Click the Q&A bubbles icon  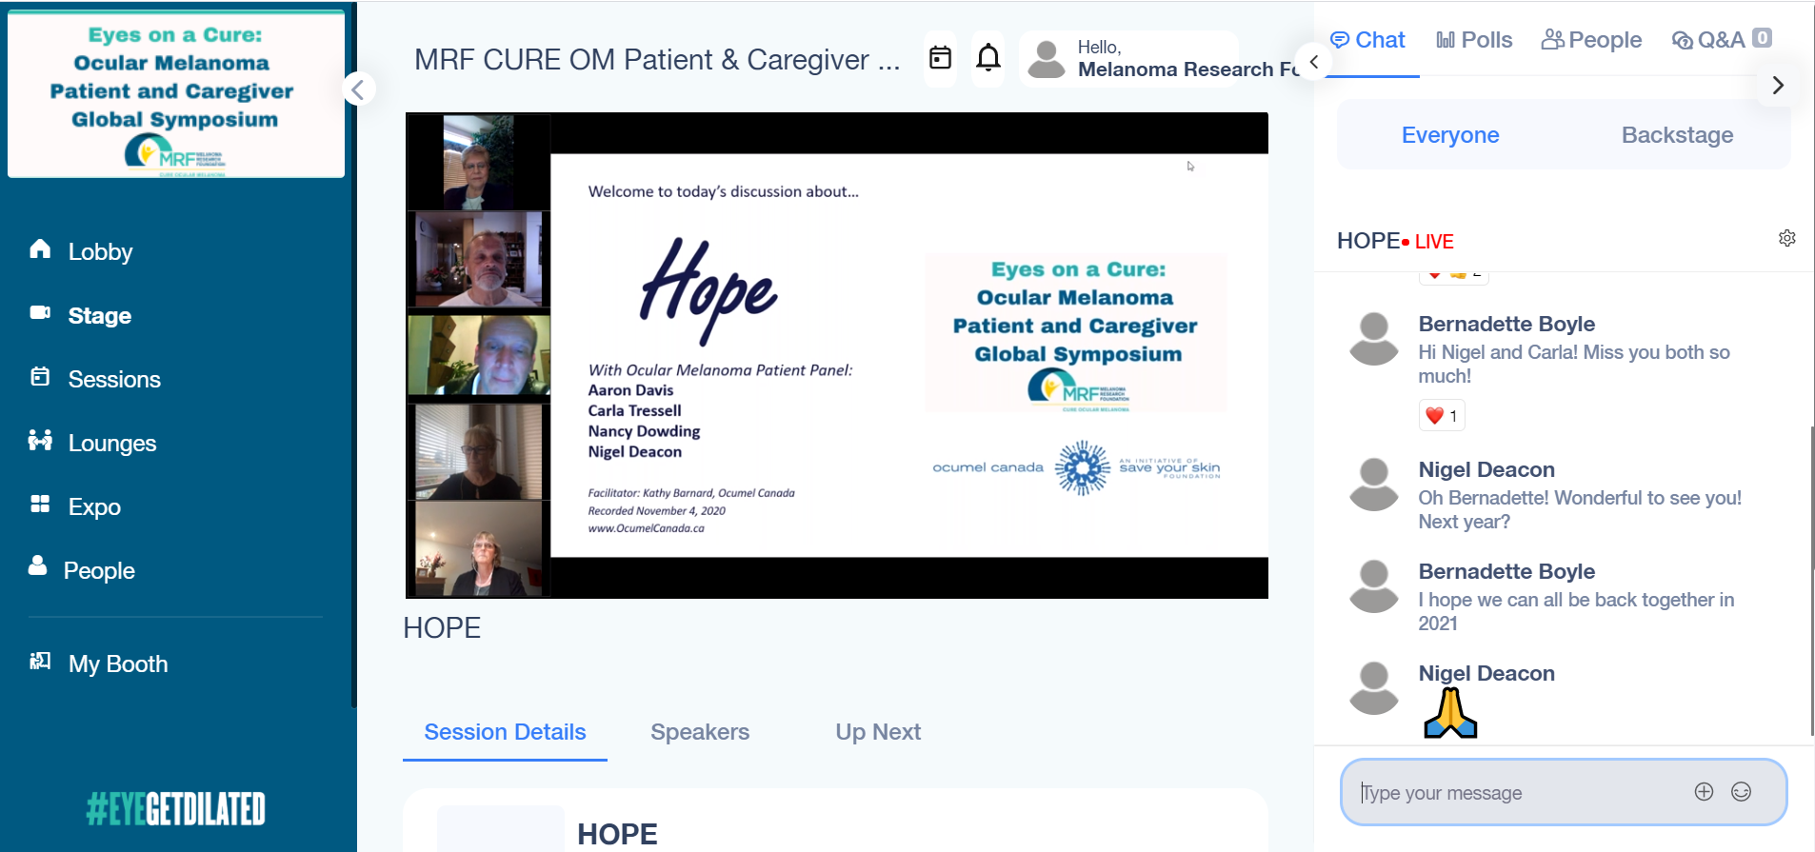pyautogui.click(x=1683, y=40)
